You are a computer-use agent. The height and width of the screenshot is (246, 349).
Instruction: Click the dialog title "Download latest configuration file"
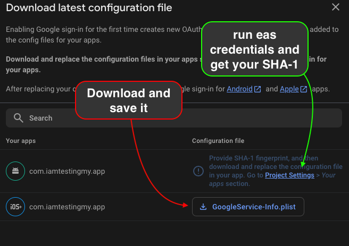(x=89, y=8)
